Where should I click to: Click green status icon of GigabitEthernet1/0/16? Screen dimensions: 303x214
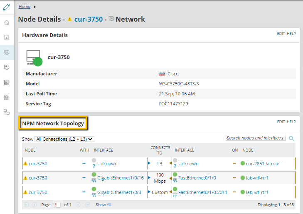tap(94, 174)
